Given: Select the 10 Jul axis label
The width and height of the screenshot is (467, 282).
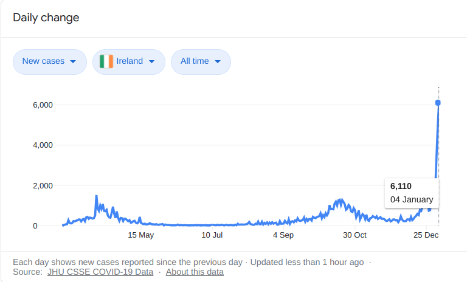Looking at the screenshot, I should (x=212, y=235).
